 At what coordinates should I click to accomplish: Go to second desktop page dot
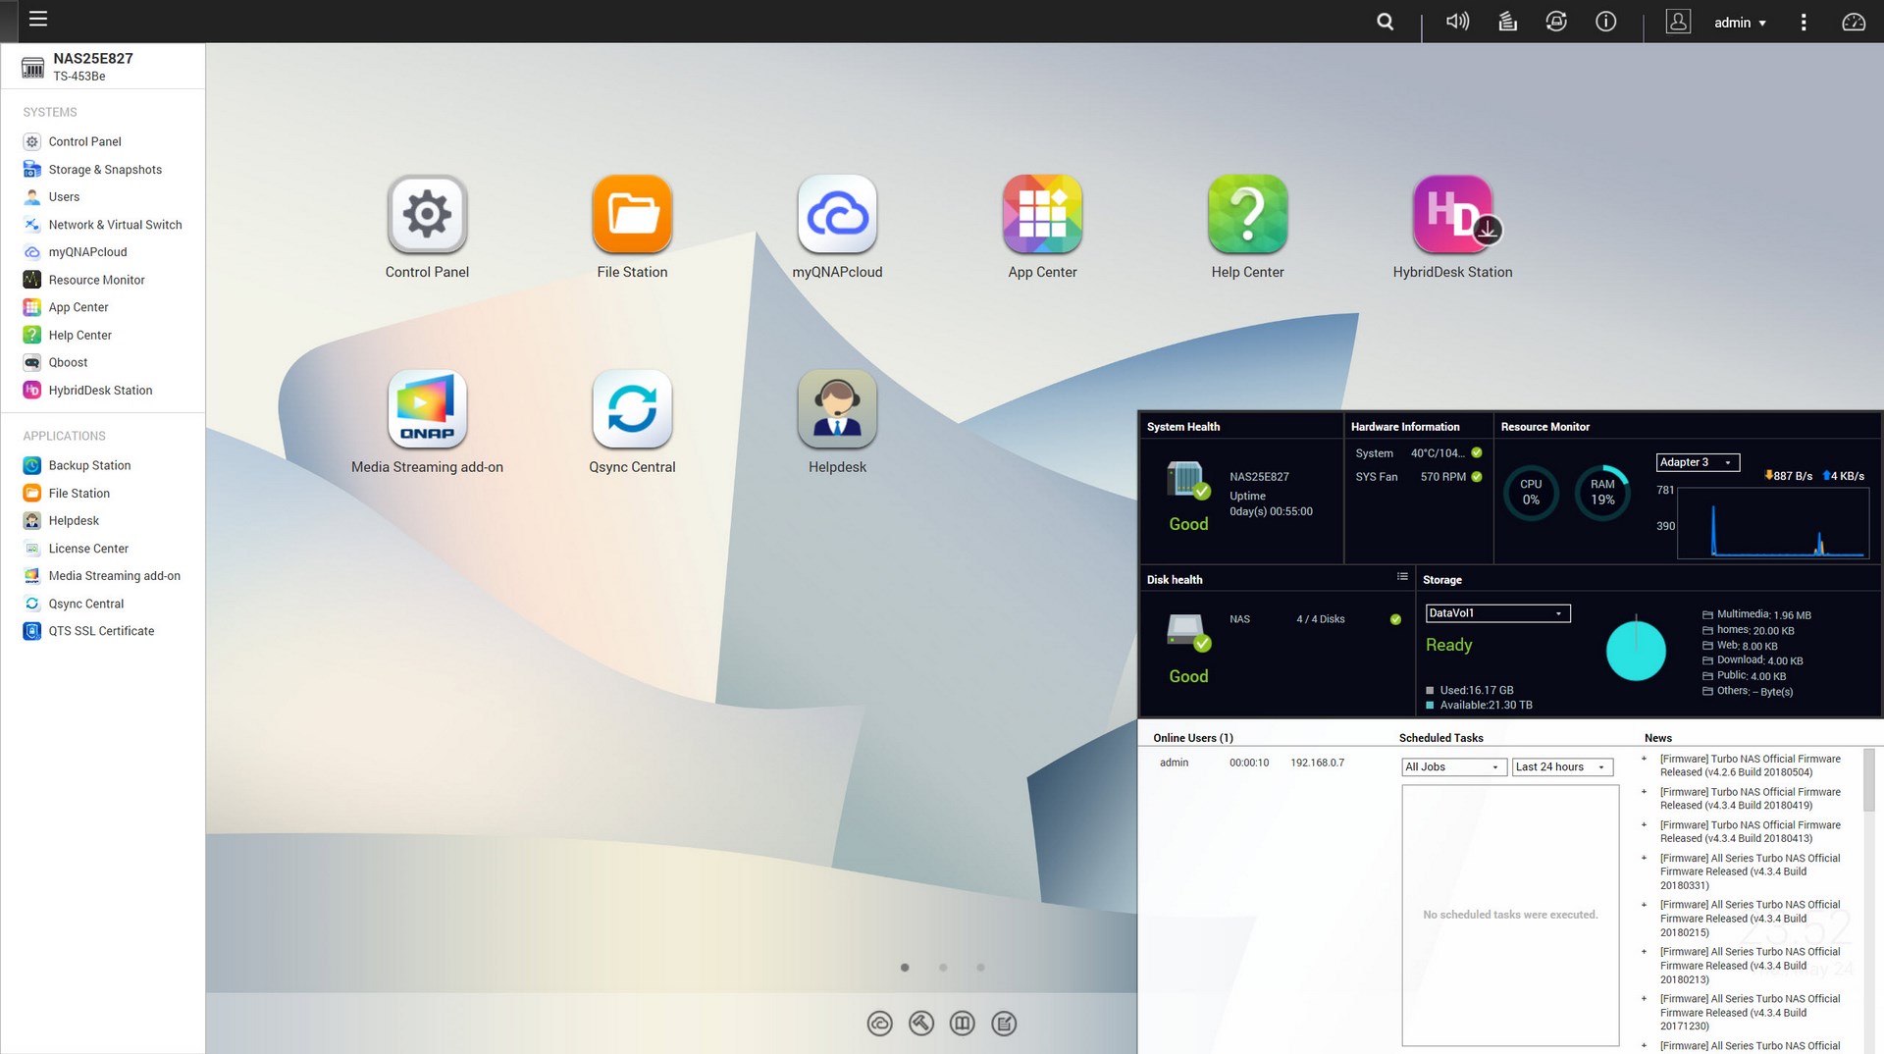click(x=943, y=968)
